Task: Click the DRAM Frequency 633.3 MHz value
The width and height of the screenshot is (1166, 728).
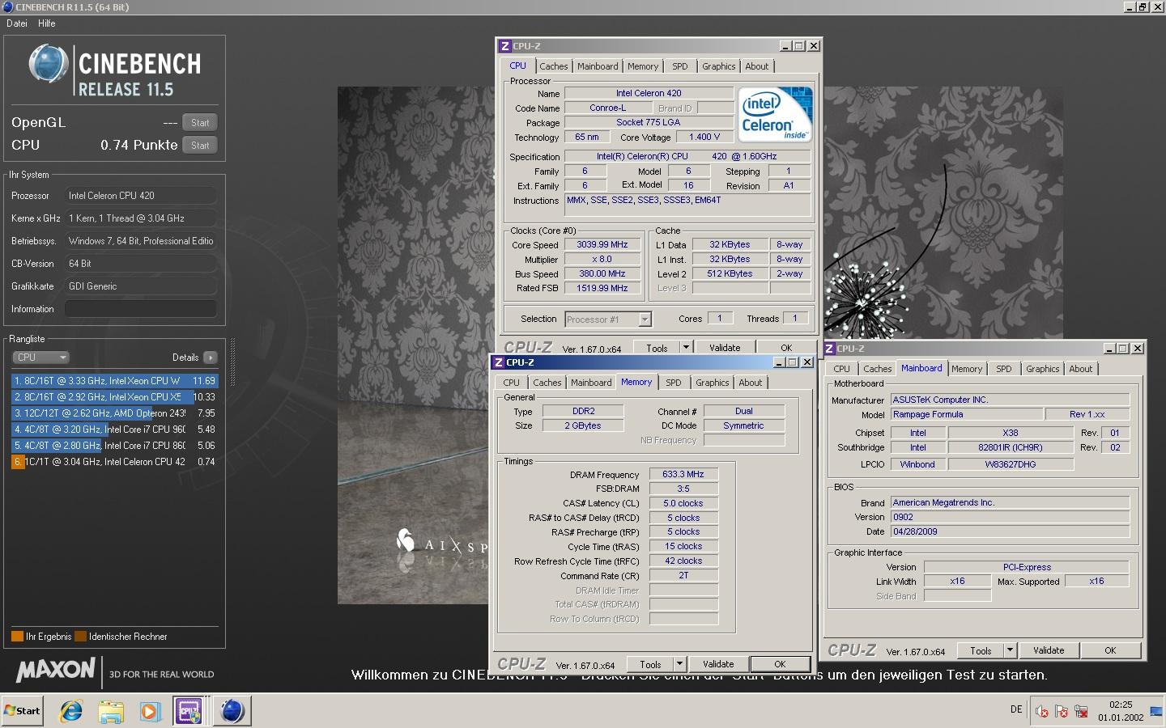Action: (683, 474)
